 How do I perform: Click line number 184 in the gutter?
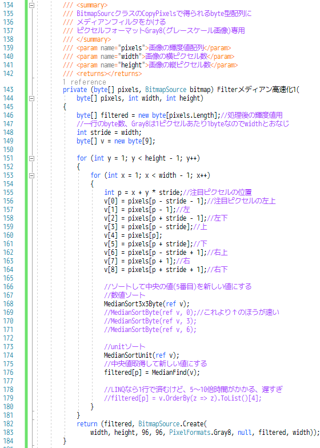click(x=8, y=441)
